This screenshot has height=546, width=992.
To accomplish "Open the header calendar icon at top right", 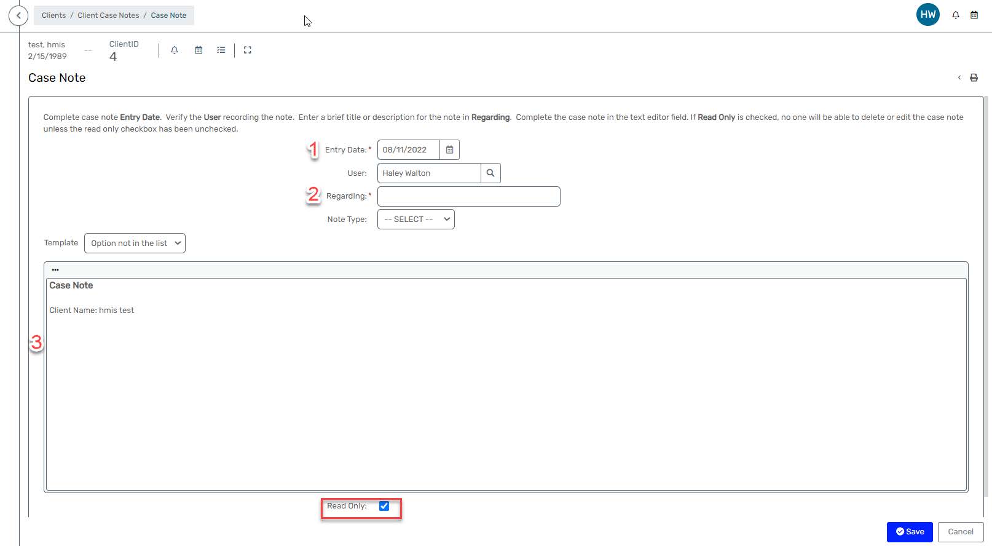I will (974, 15).
